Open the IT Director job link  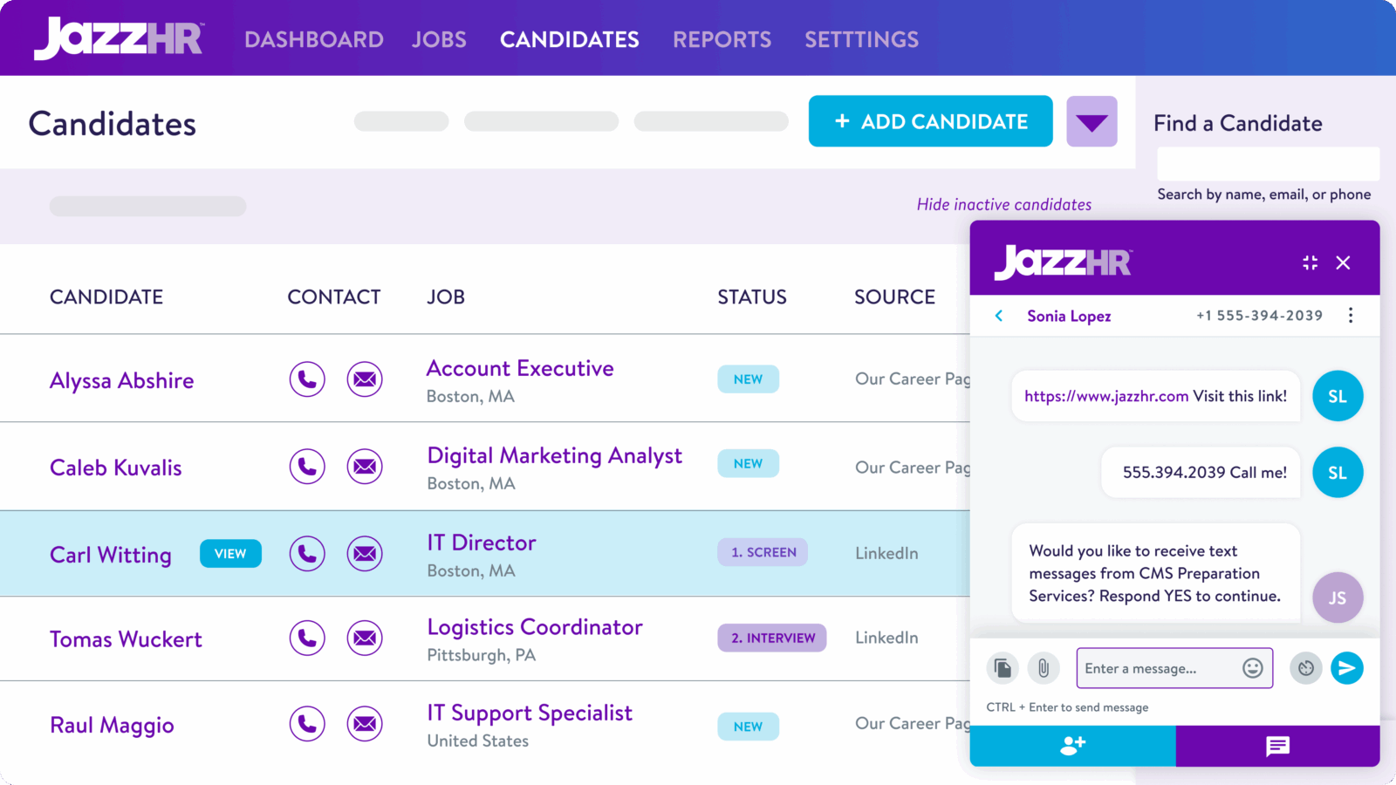point(481,543)
